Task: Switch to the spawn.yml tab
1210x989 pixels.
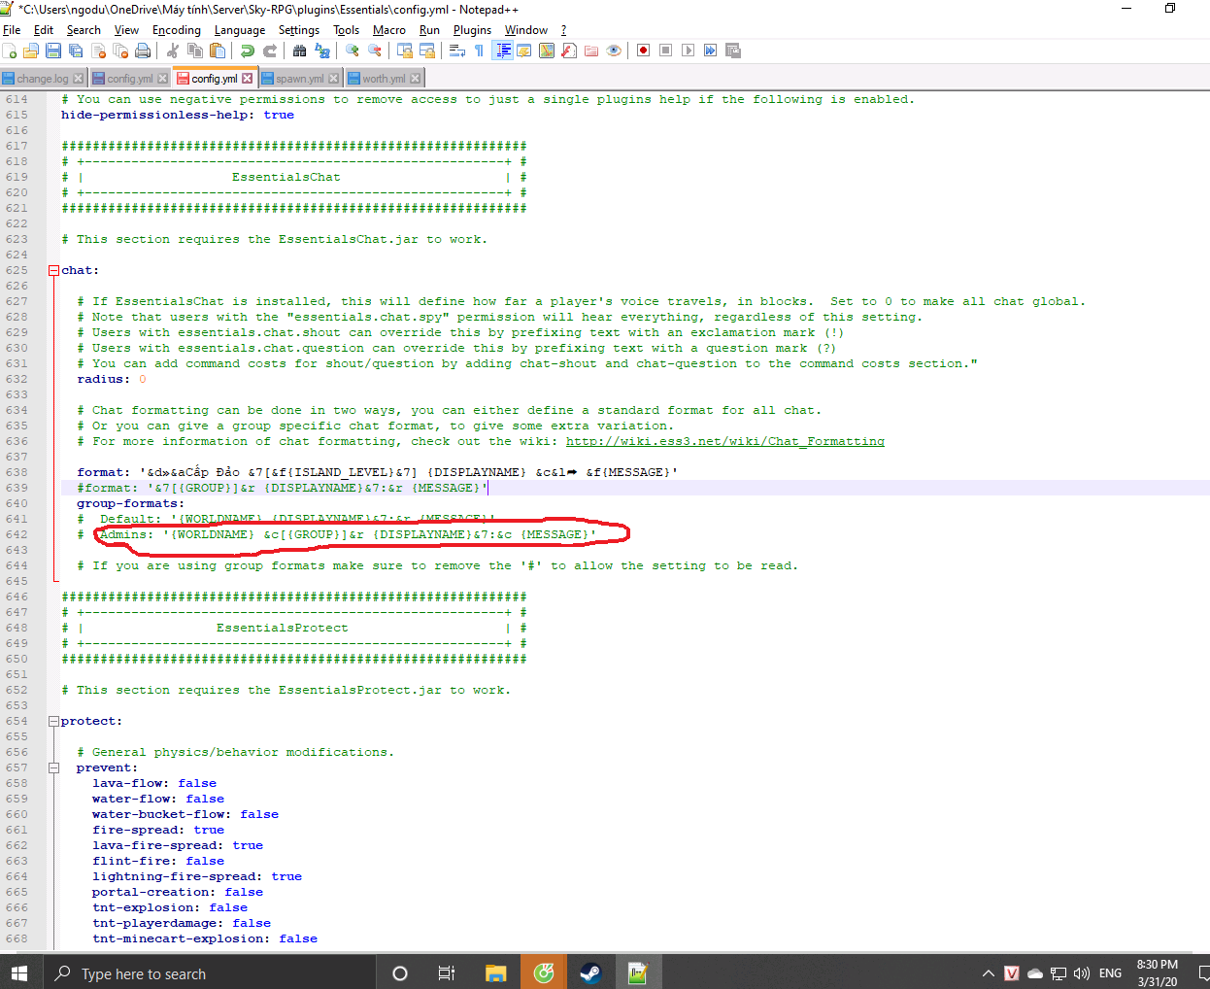Action: (299, 79)
